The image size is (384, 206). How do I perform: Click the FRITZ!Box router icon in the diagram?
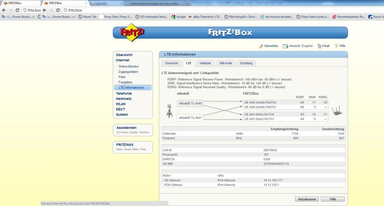click(x=337, y=110)
